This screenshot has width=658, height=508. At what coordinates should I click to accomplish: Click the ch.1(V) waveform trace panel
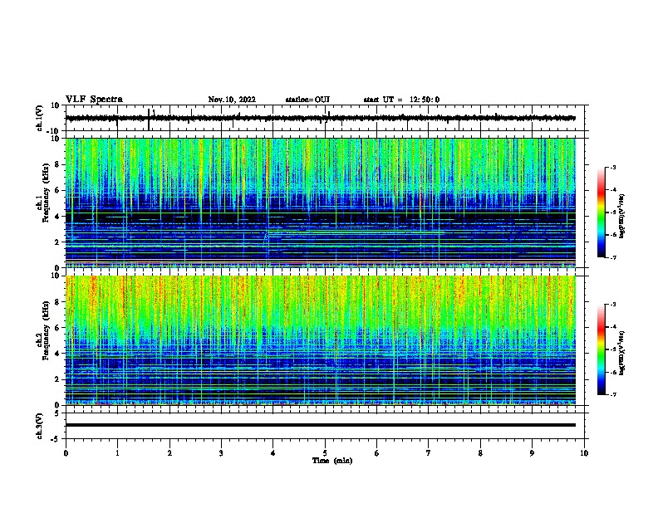coord(325,118)
